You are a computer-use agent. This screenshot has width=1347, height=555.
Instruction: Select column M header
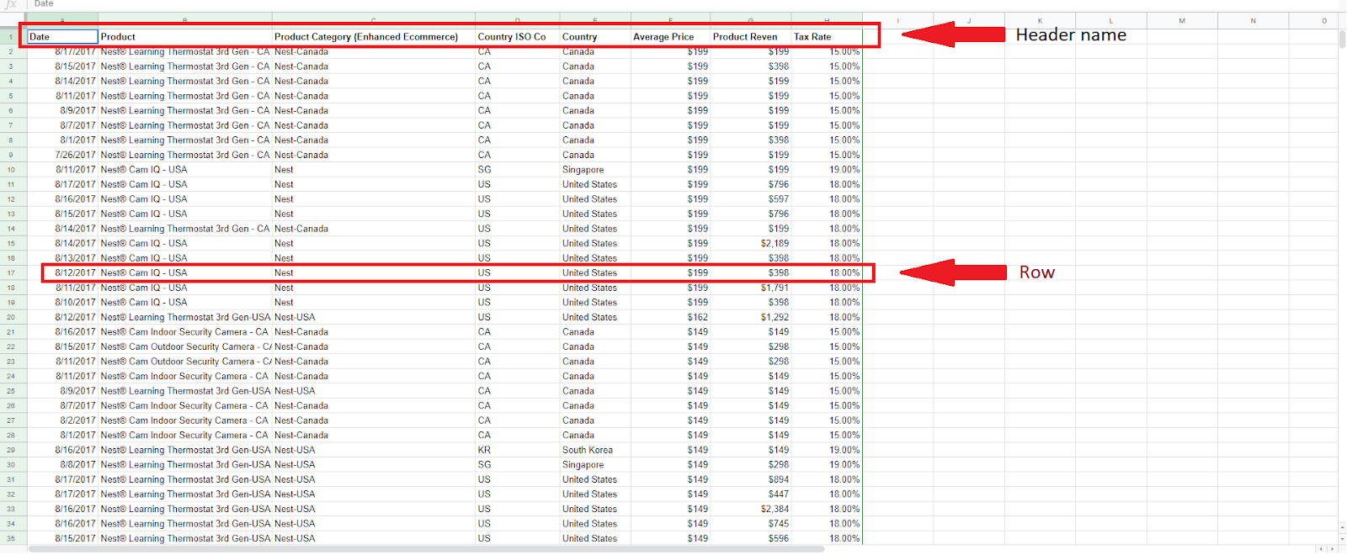coord(1182,21)
